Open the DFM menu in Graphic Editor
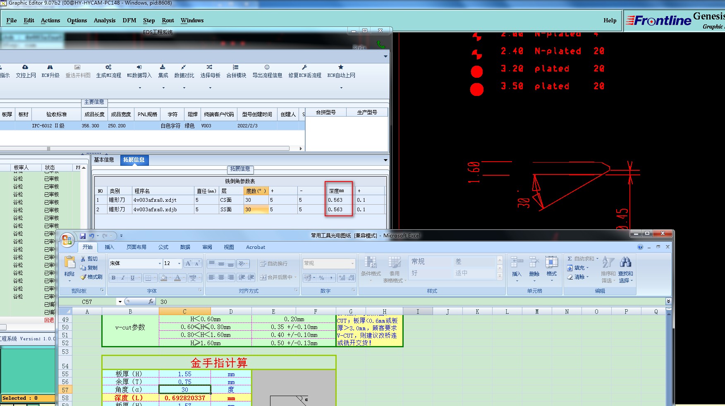The image size is (725, 406). click(x=129, y=20)
